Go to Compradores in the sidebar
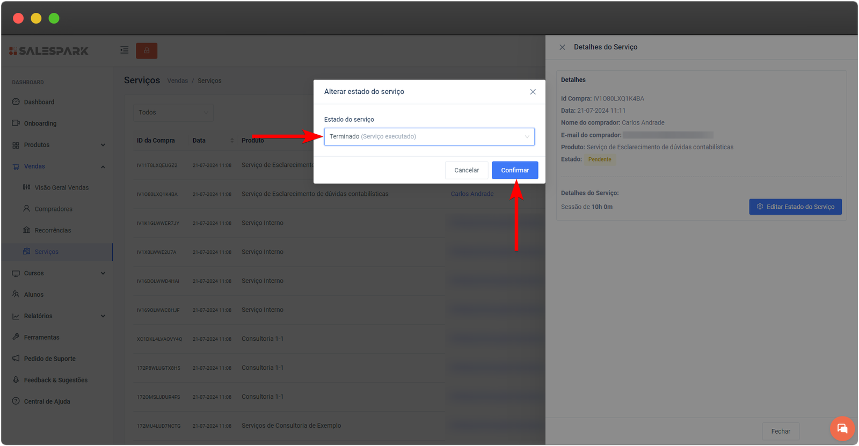Viewport: 859px width, 446px height. 53,209
